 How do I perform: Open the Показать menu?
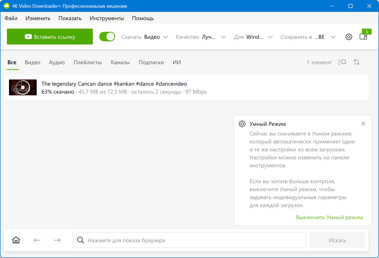coord(70,18)
